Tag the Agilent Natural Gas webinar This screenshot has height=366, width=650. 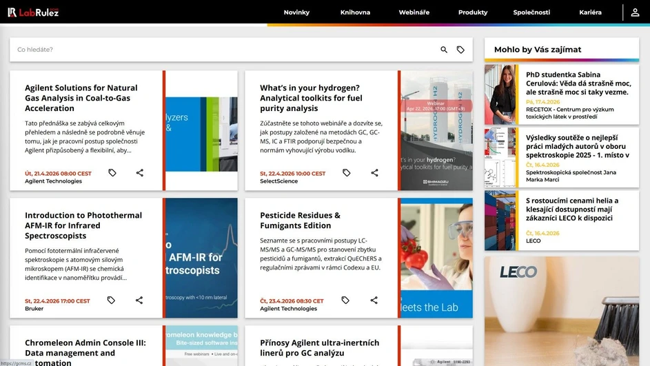coord(112,173)
